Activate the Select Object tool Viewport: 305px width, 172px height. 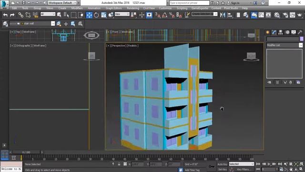coord(59,15)
